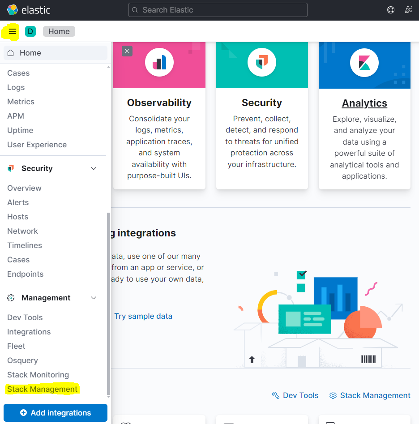The height and width of the screenshot is (424, 419).
Task: Click the Security shield icon in sidebar
Action: pos(11,168)
